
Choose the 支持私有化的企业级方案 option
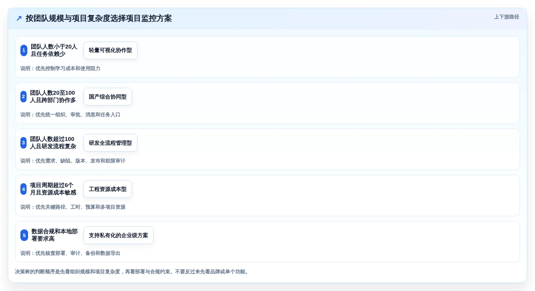click(119, 235)
